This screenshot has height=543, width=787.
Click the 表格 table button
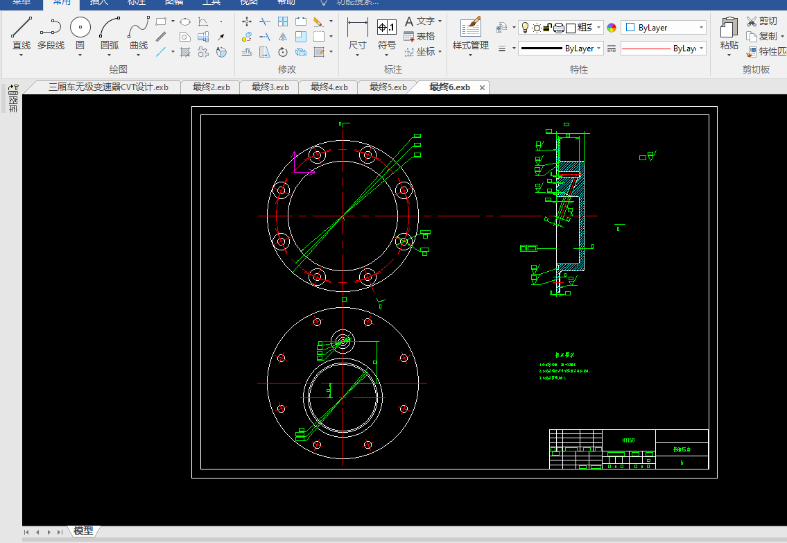(419, 37)
